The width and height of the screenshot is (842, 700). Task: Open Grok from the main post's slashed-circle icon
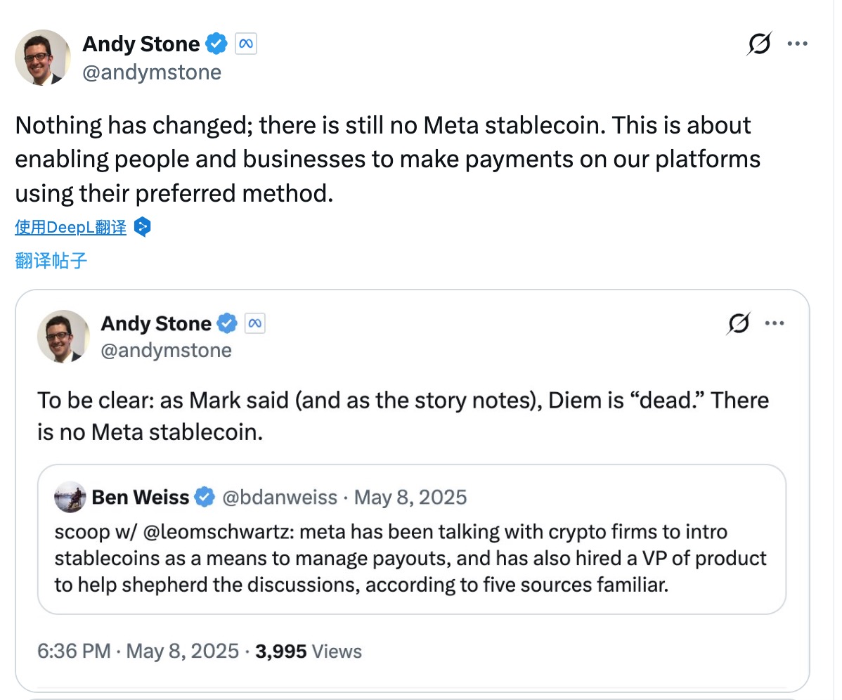coord(759,44)
